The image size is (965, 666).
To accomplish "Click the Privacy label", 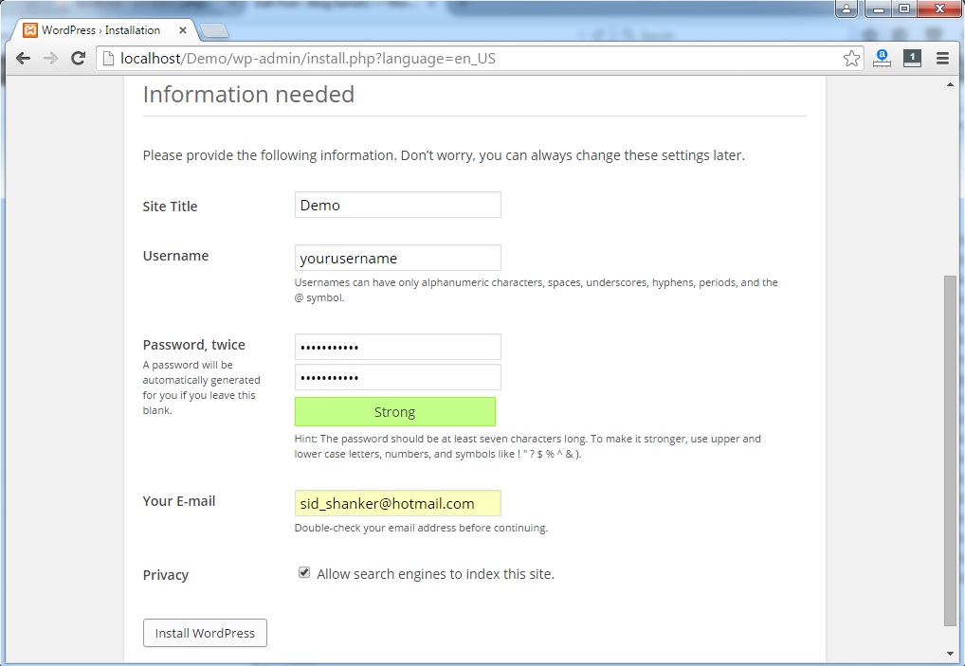I will [x=166, y=575].
